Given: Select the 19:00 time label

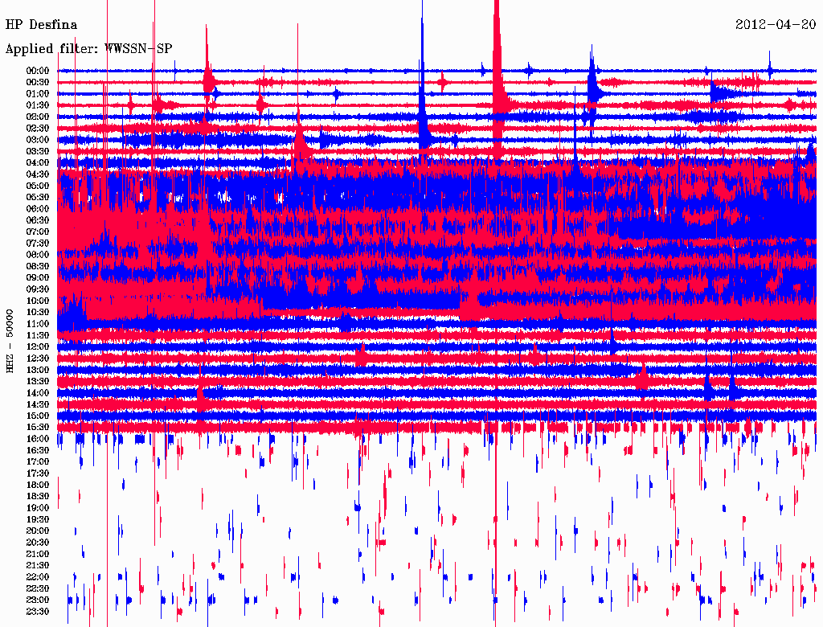Looking at the screenshot, I should pos(38,508).
